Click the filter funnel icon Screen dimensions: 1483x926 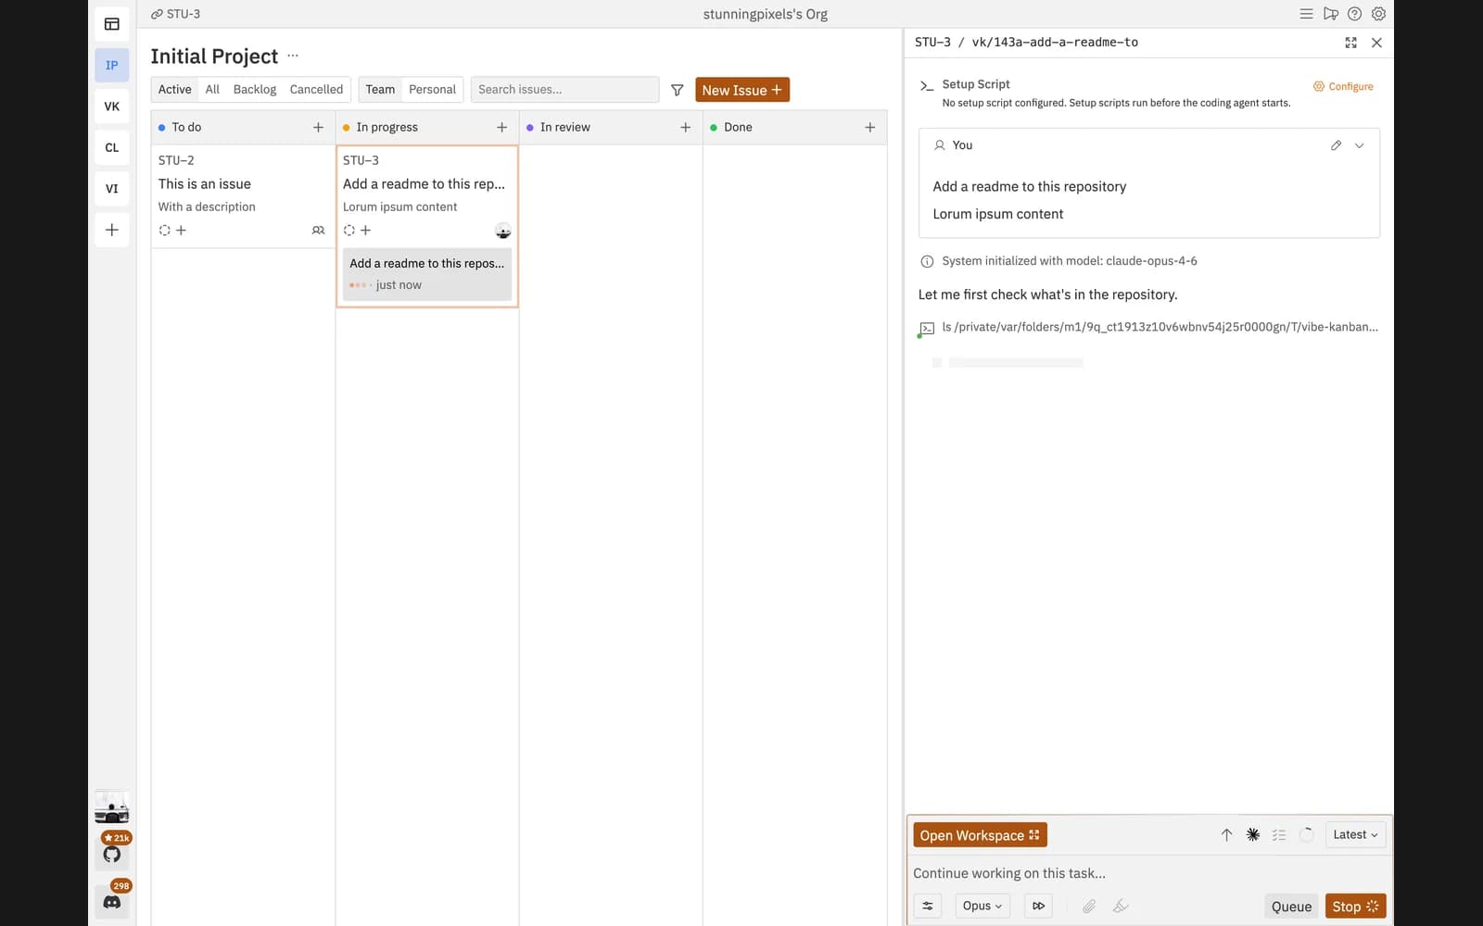tap(678, 90)
